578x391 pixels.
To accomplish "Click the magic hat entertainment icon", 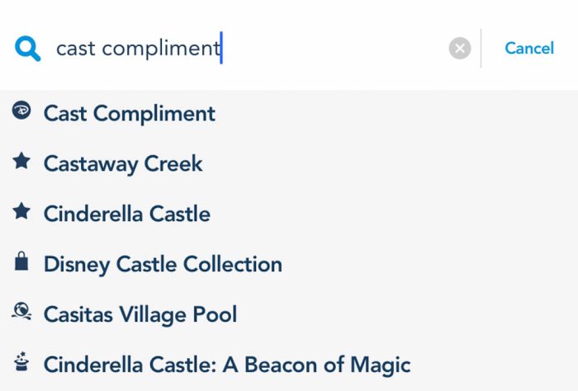I will (x=21, y=361).
